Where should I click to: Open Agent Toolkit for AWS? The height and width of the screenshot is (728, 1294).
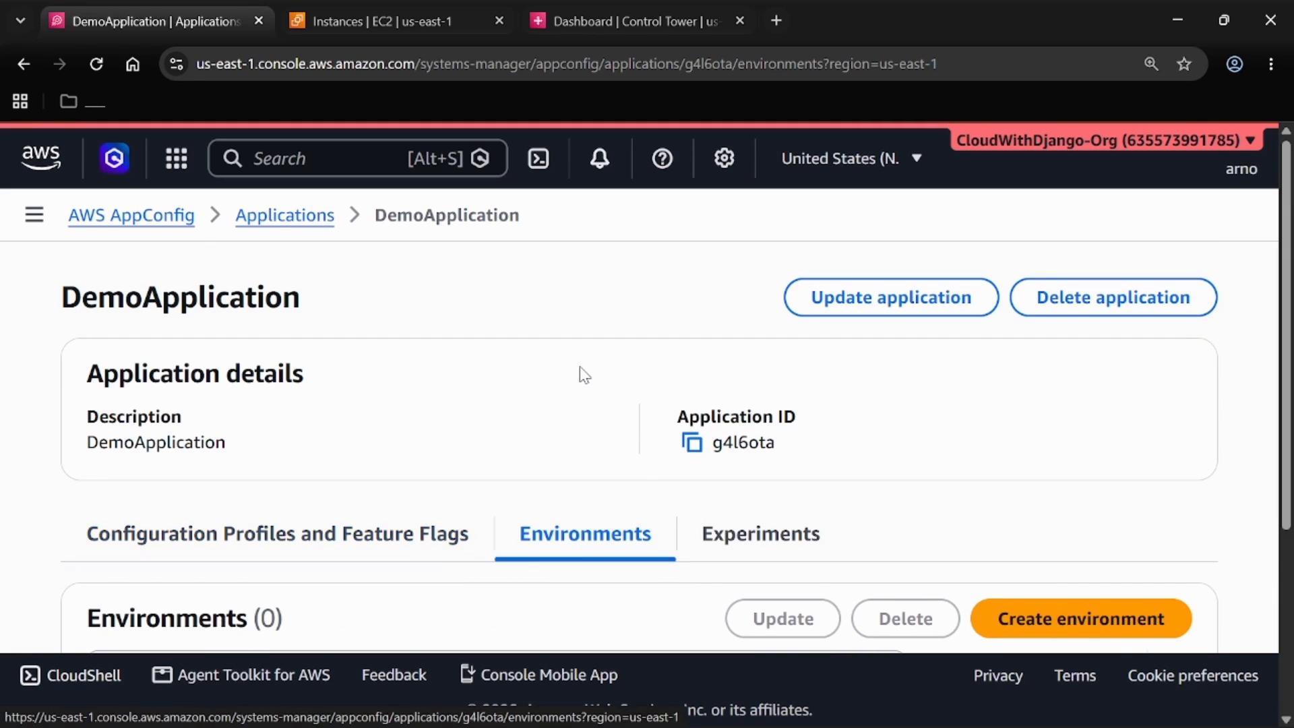[x=241, y=675]
